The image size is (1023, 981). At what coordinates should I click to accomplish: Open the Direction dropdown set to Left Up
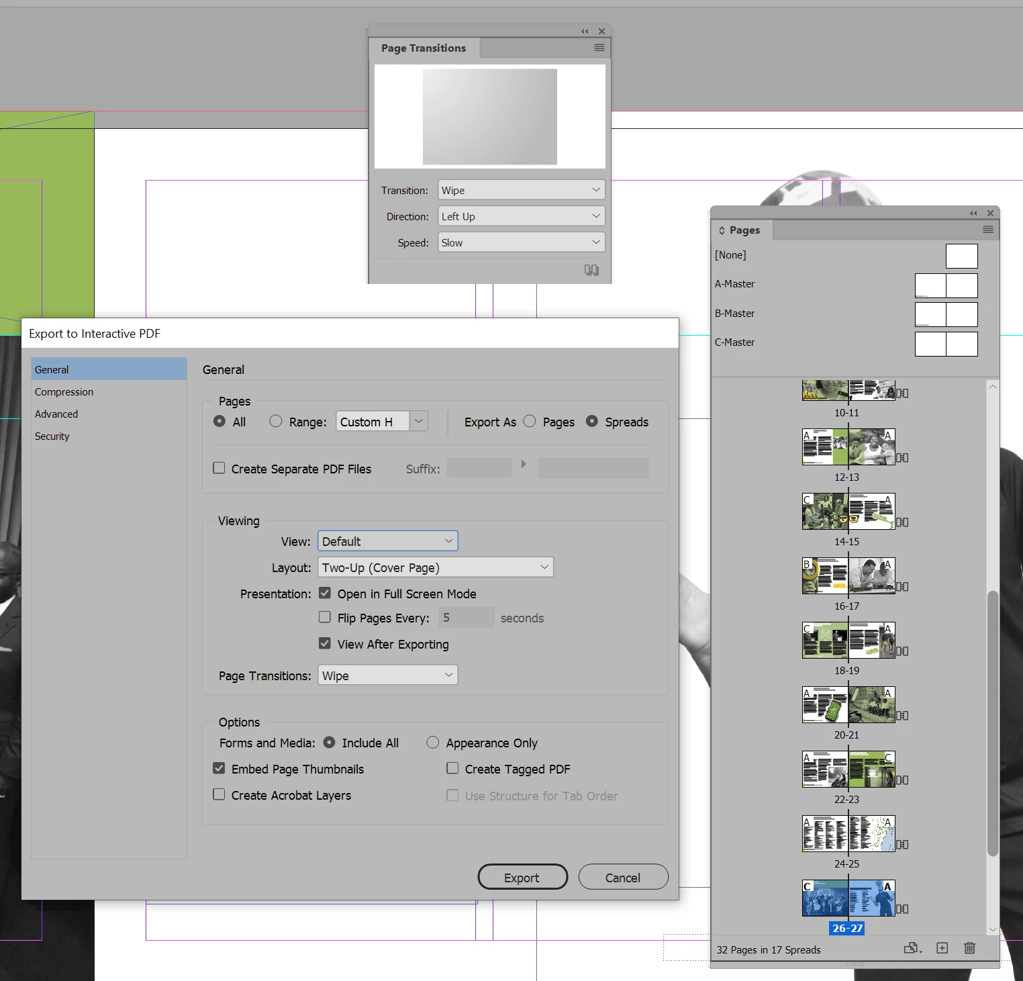(x=521, y=216)
